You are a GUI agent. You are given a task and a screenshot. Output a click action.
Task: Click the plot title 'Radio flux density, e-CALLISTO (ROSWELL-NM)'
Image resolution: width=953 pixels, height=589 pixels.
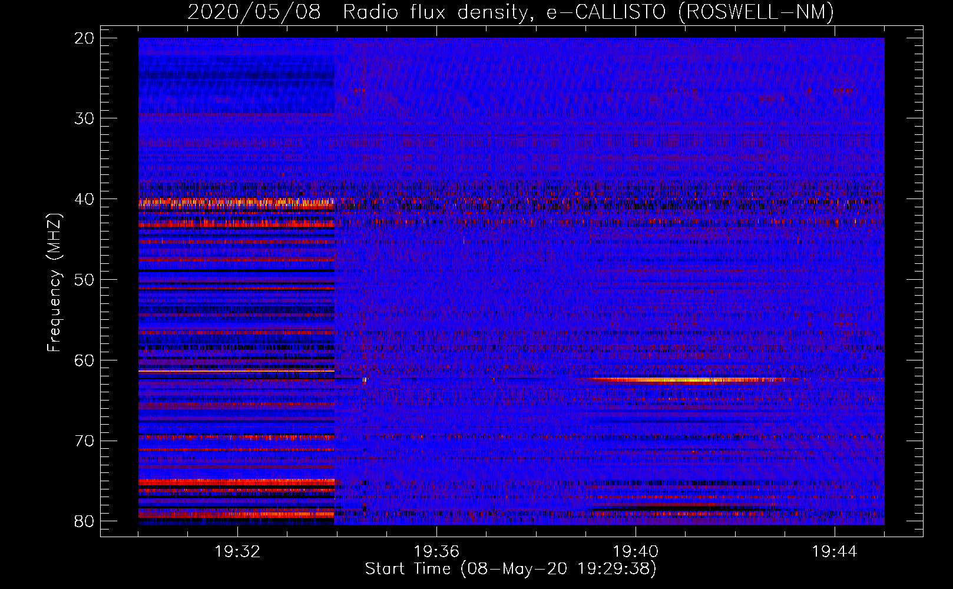coord(588,12)
